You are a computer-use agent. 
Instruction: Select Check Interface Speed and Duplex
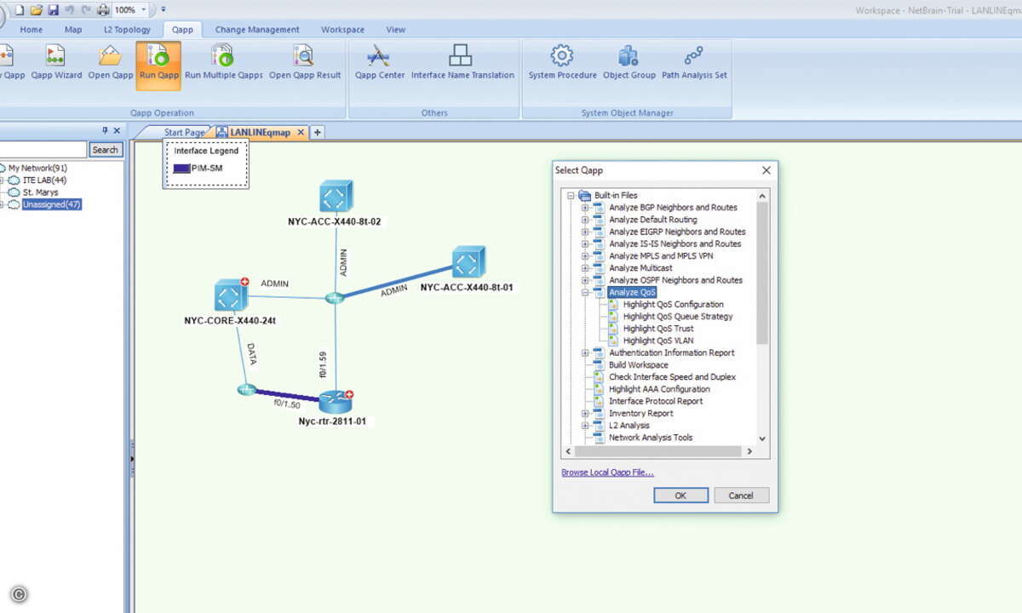672,377
